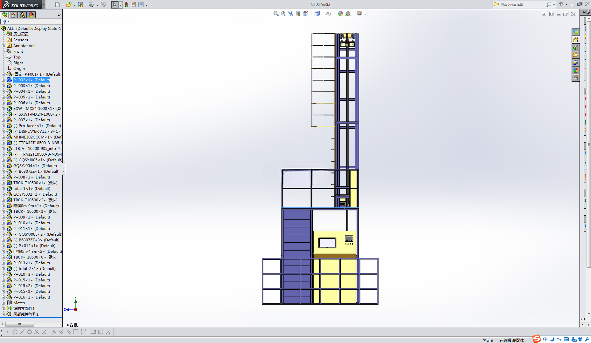591x343 pixels.
Task: Open the Apply Scene dropdown arrow
Action: pos(354,14)
